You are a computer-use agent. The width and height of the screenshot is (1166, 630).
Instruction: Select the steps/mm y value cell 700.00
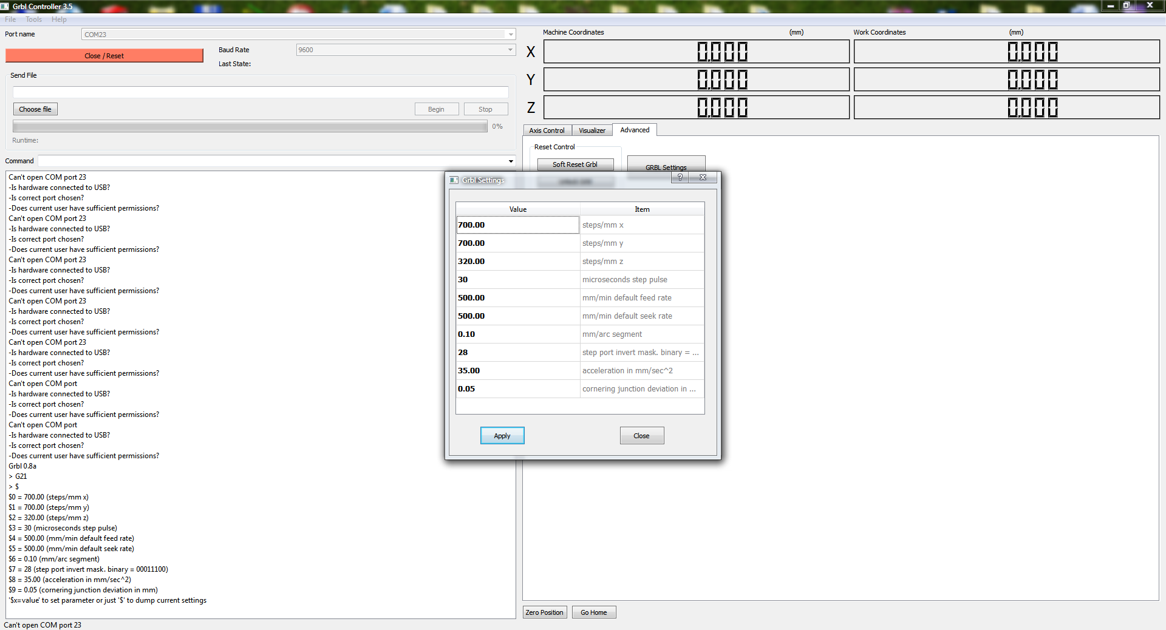518,243
